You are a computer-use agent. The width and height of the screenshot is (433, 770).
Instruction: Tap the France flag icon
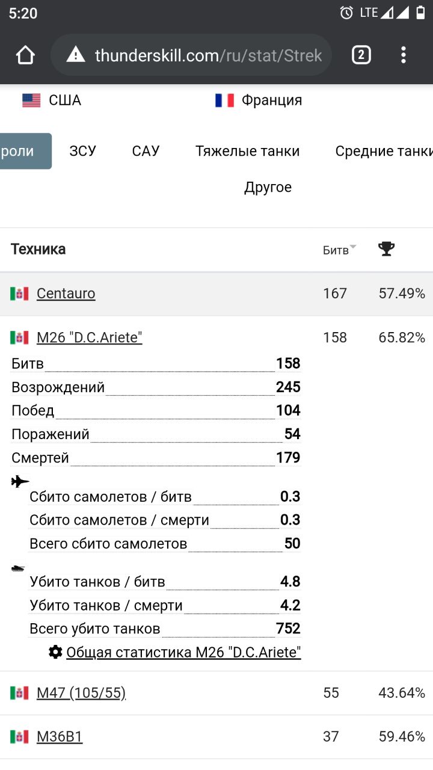coord(224,100)
